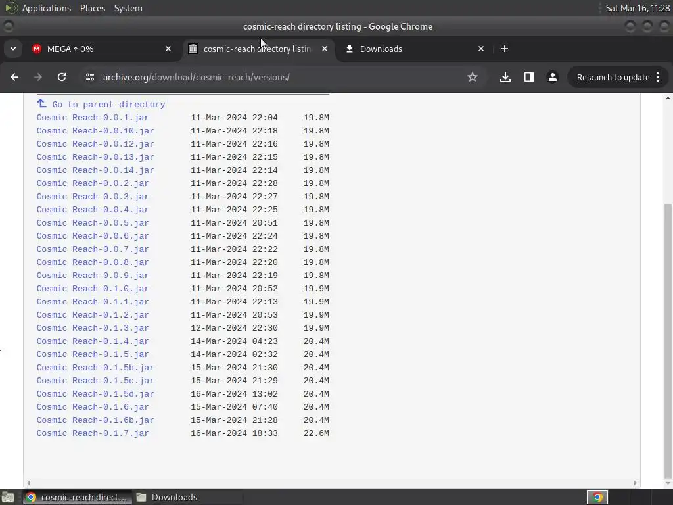Click Relaunch to update button
The image size is (673, 505).
[x=613, y=78]
